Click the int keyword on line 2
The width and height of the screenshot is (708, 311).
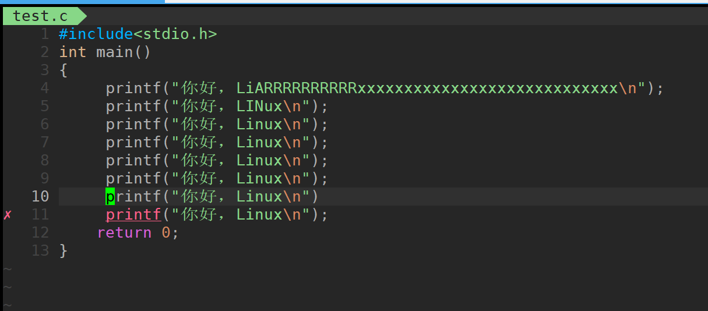[x=73, y=52]
